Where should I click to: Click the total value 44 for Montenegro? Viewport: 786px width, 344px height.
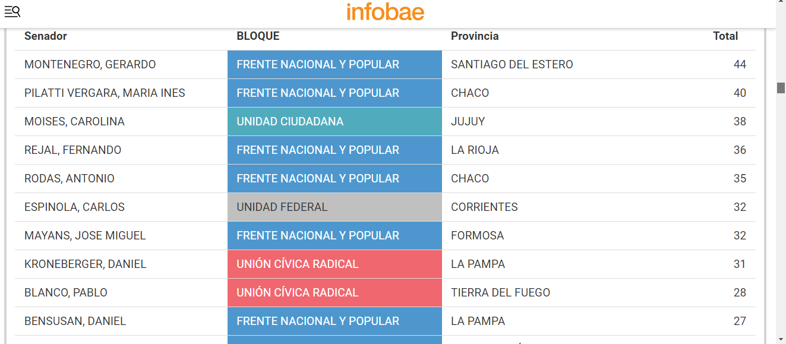(x=740, y=65)
